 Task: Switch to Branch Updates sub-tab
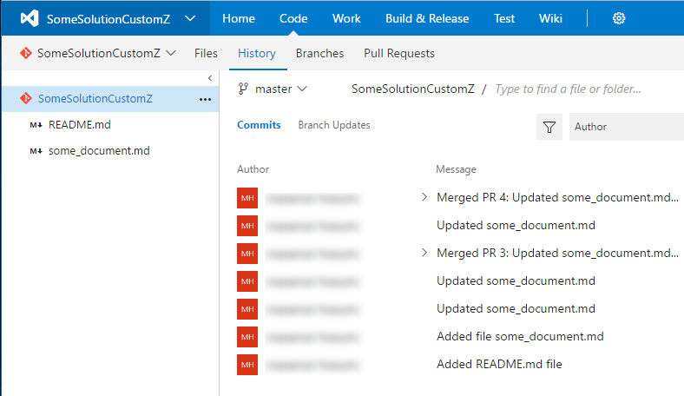[334, 125]
